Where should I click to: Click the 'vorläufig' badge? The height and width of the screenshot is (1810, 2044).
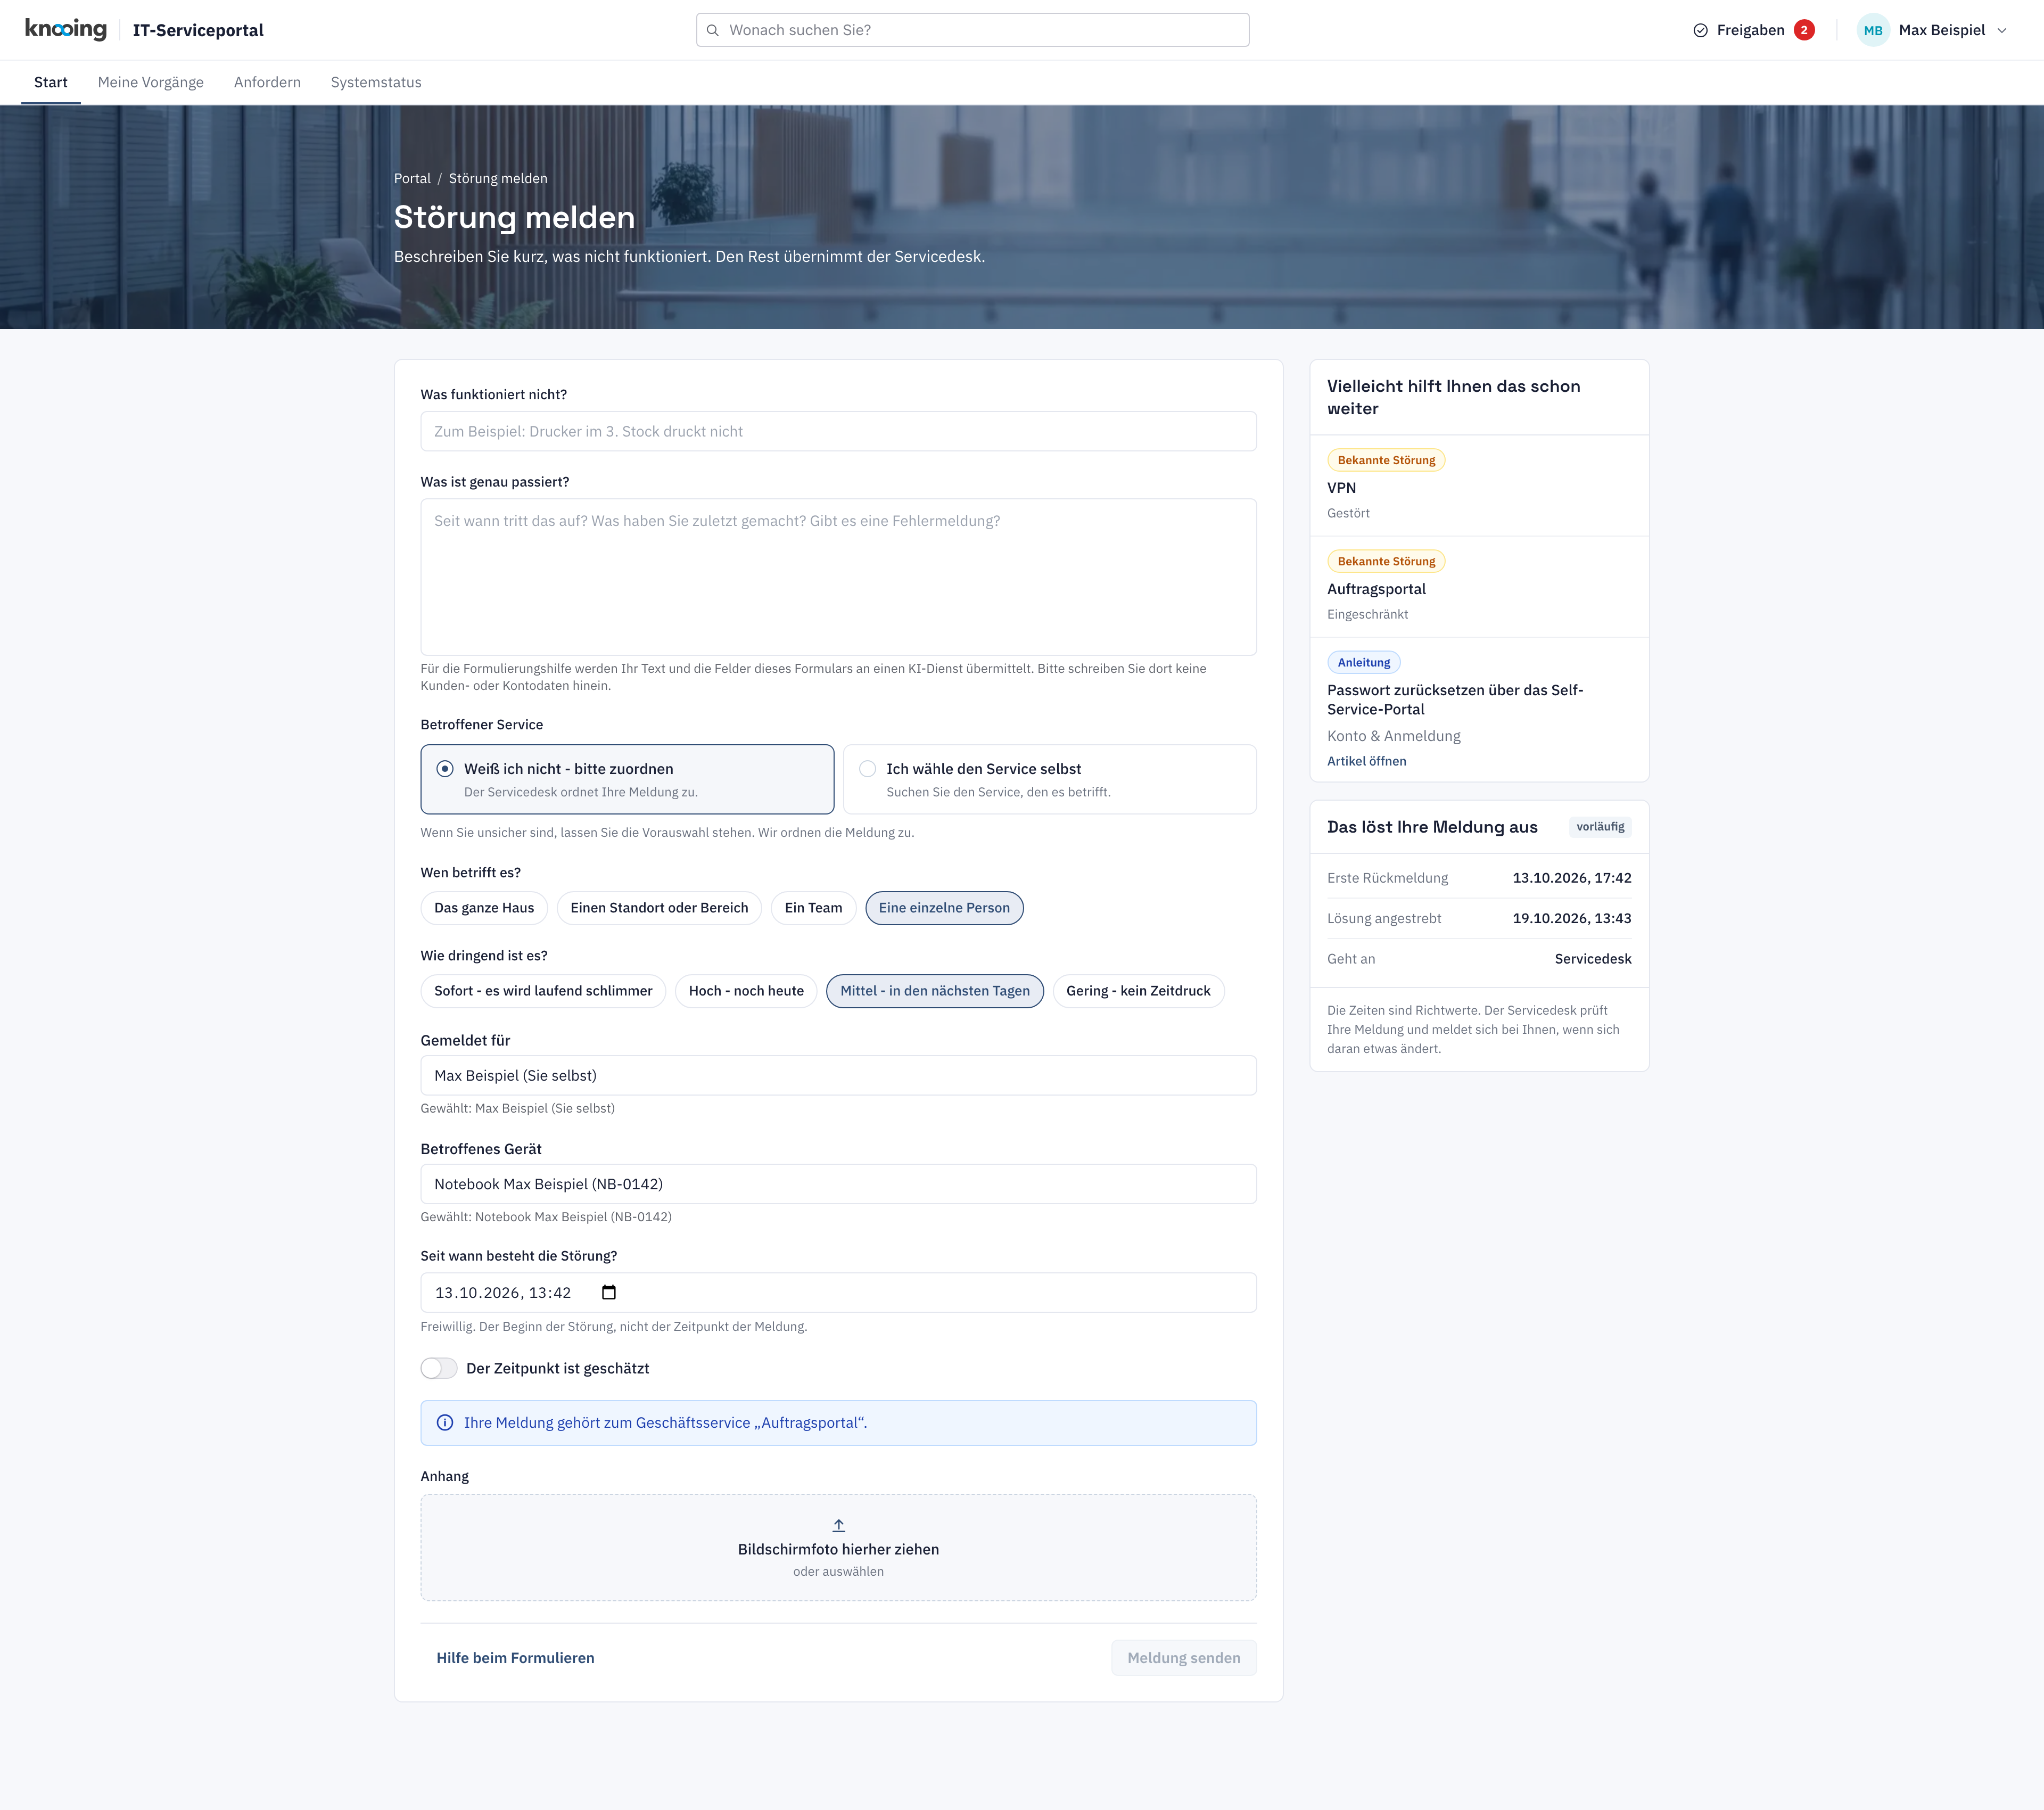1600,827
